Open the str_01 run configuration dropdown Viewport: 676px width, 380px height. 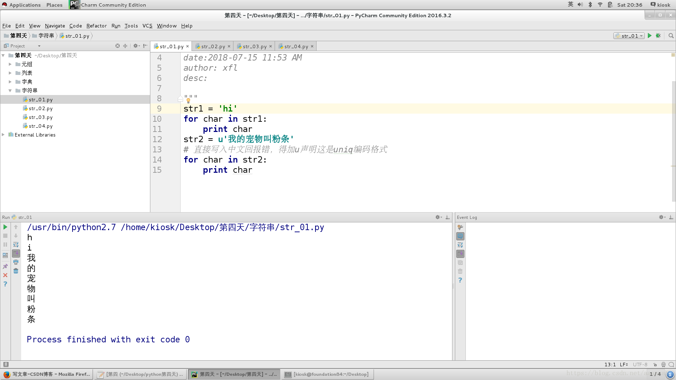(629, 36)
